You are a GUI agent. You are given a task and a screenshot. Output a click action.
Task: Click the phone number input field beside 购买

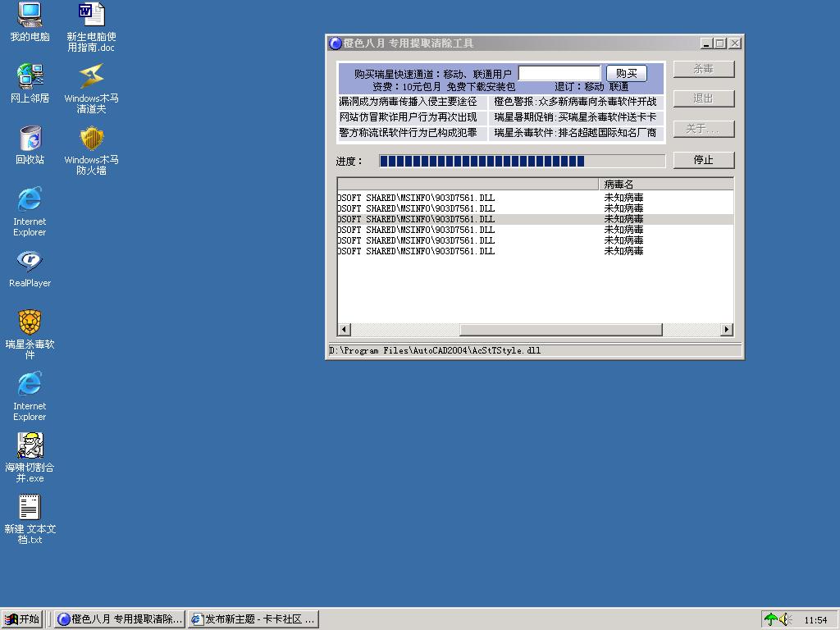tap(559, 73)
